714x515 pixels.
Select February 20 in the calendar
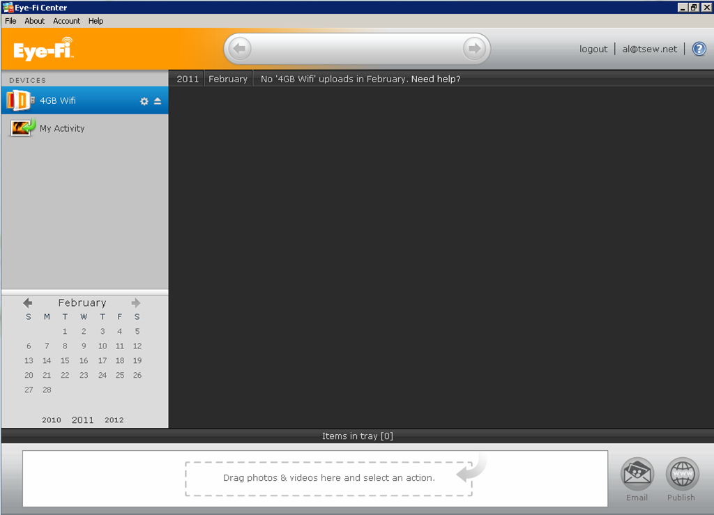click(29, 375)
